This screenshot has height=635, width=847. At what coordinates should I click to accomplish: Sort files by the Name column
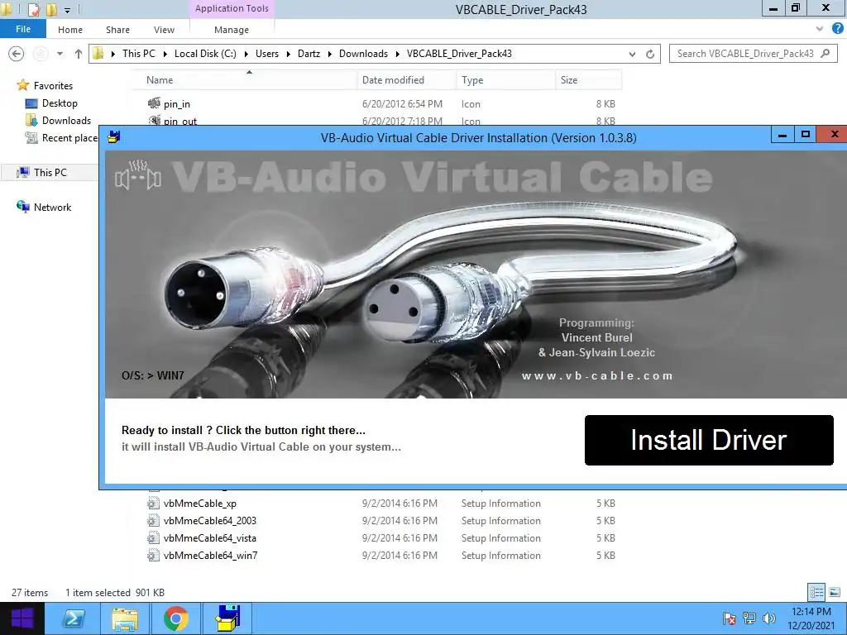pos(160,80)
